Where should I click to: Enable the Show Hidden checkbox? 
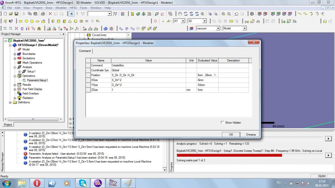(222, 122)
